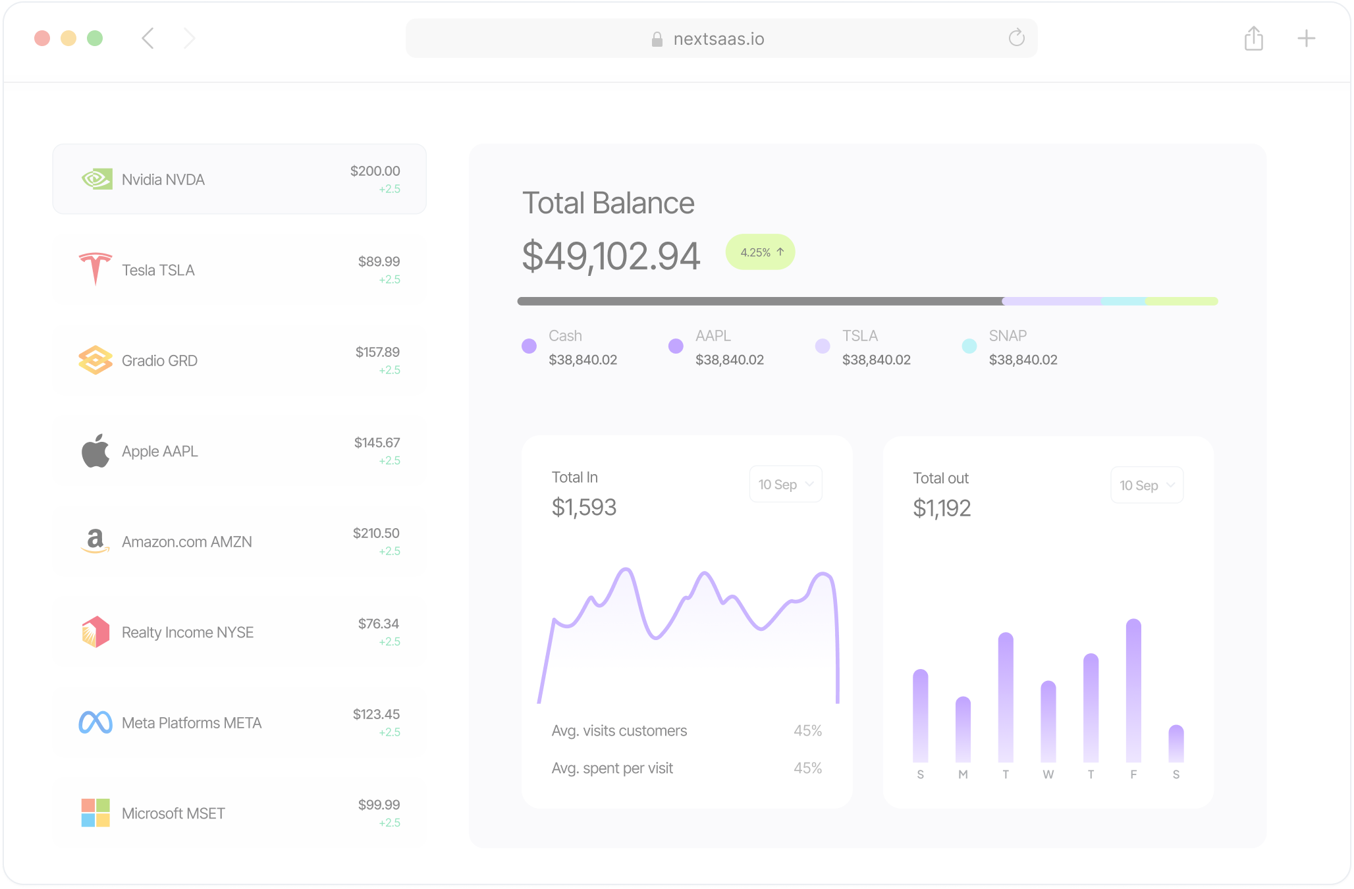Select the Amazon logo icon

pos(95,541)
